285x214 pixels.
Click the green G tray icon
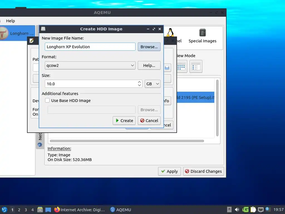[245, 210]
